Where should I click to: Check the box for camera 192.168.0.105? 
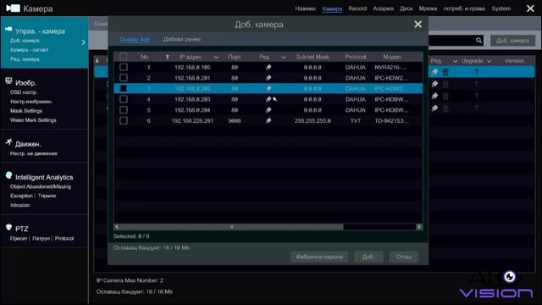[123, 67]
